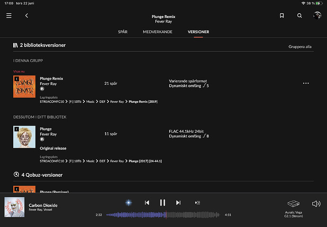This screenshot has height=227, width=327.
Task: Click Carbon Dioxide track title
Action: point(43,205)
